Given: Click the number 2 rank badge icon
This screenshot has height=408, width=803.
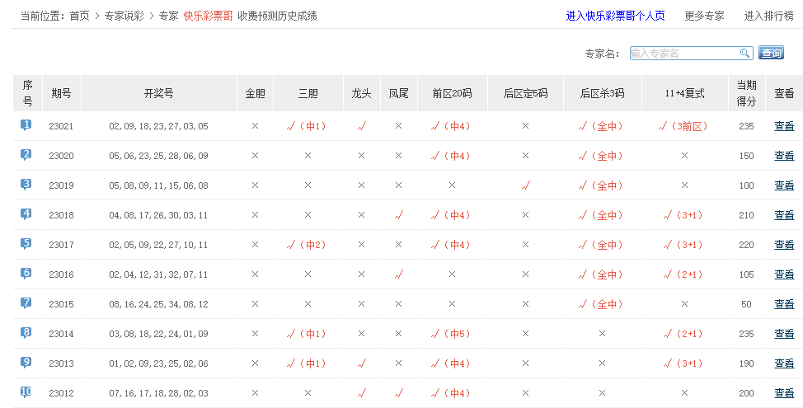Looking at the screenshot, I should (26, 155).
